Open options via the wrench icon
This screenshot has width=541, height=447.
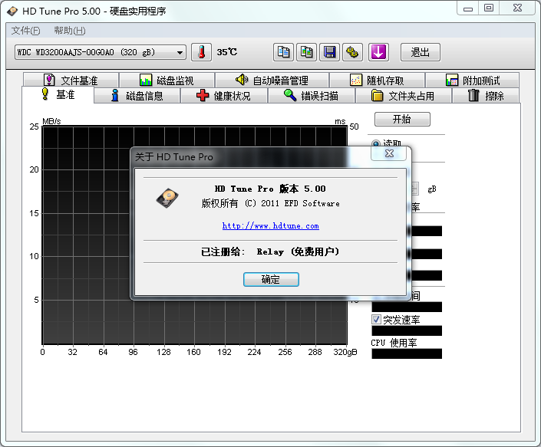pos(352,52)
